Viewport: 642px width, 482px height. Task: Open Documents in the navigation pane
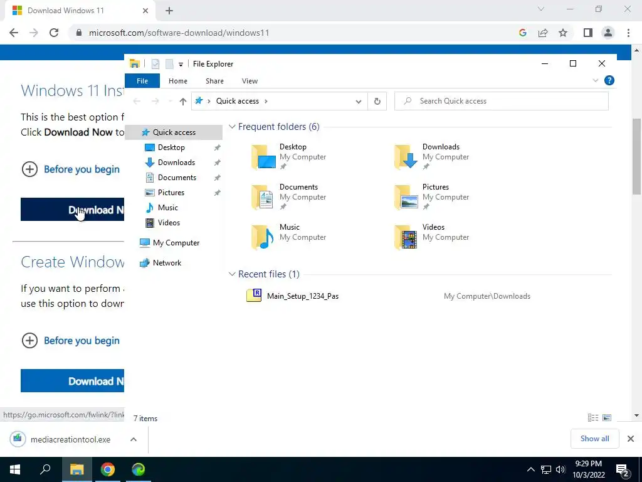pos(177,178)
